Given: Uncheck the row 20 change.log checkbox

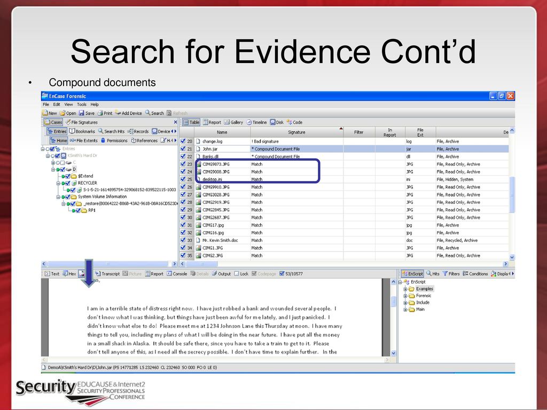Looking at the screenshot, I should point(183,141).
